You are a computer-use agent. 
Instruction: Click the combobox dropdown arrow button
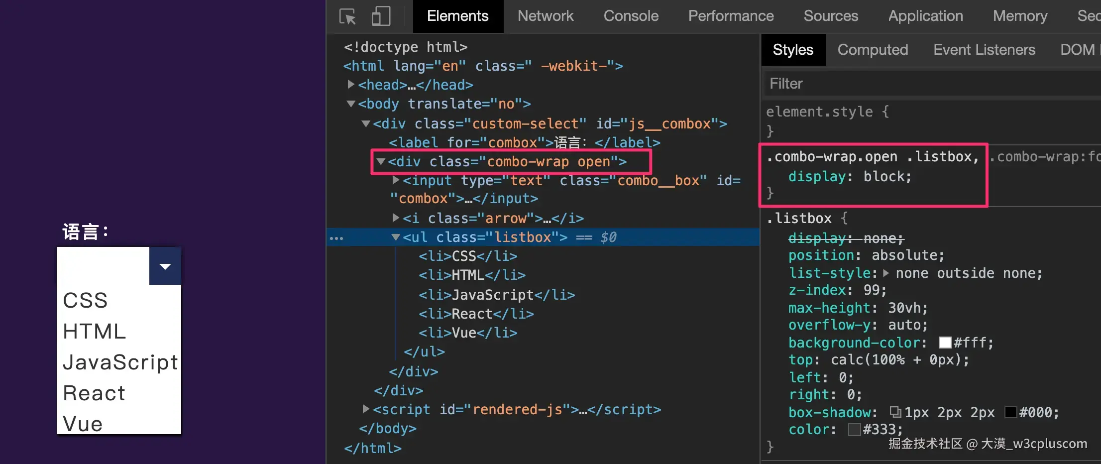(x=165, y=266)
